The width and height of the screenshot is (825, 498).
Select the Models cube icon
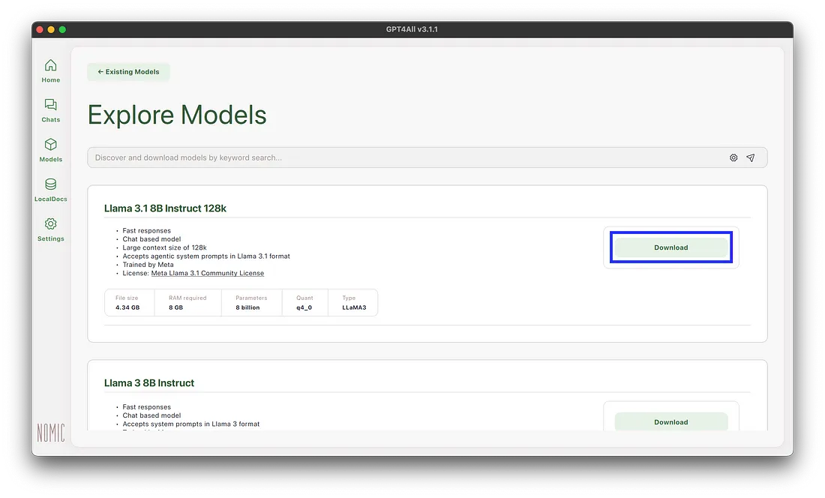(x=51, y=145)
